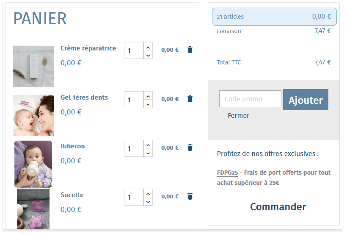This screenshot has width=347, height=234.
Task: Delete Crème réparatrice from the cart
Action: click(x=190, y=50)
